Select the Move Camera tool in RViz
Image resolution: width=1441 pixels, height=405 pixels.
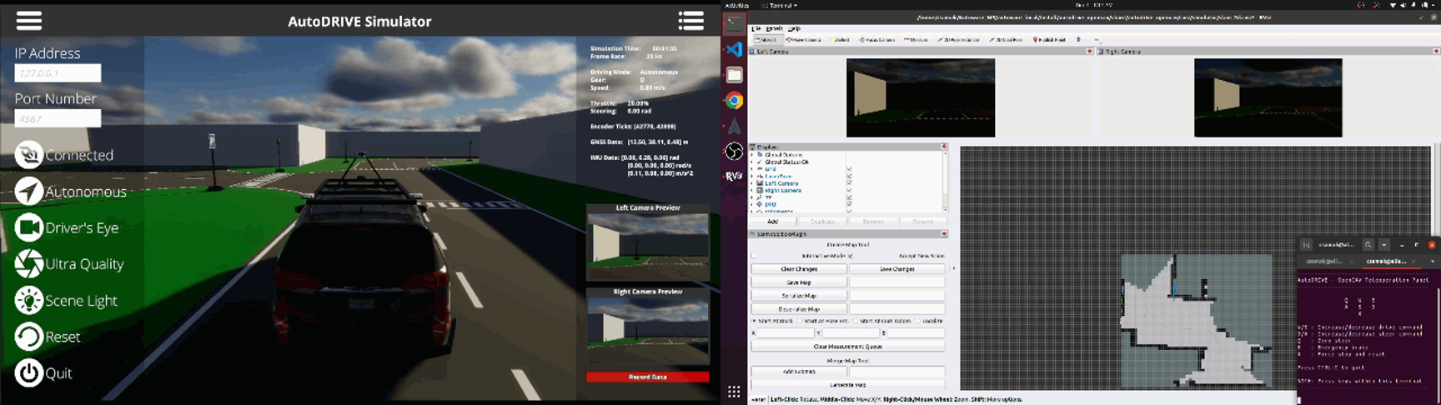(803, 40)
